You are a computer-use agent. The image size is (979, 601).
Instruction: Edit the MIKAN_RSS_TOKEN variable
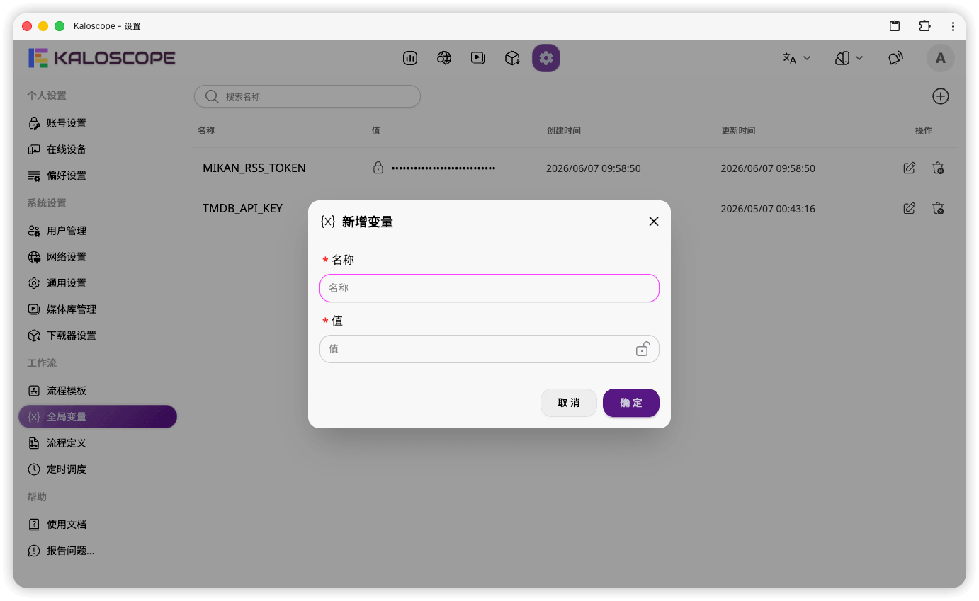910,168
